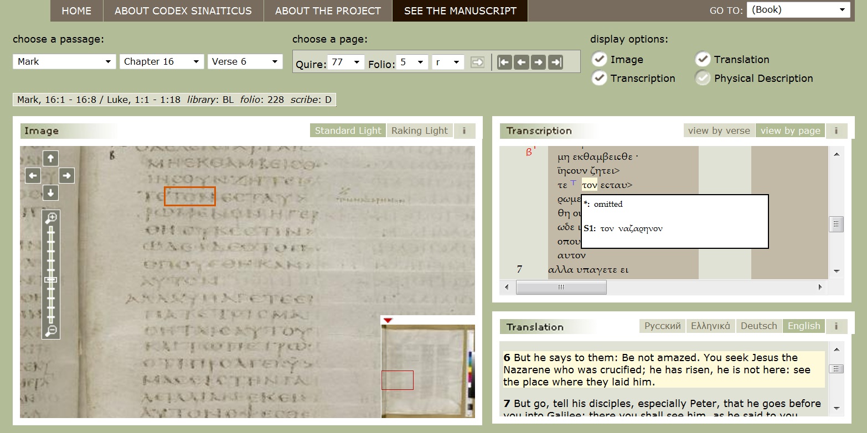Click the go-to-page arrow button
Image resolution: width=867 pixels, height=433 pixels.
coord(477,62)
